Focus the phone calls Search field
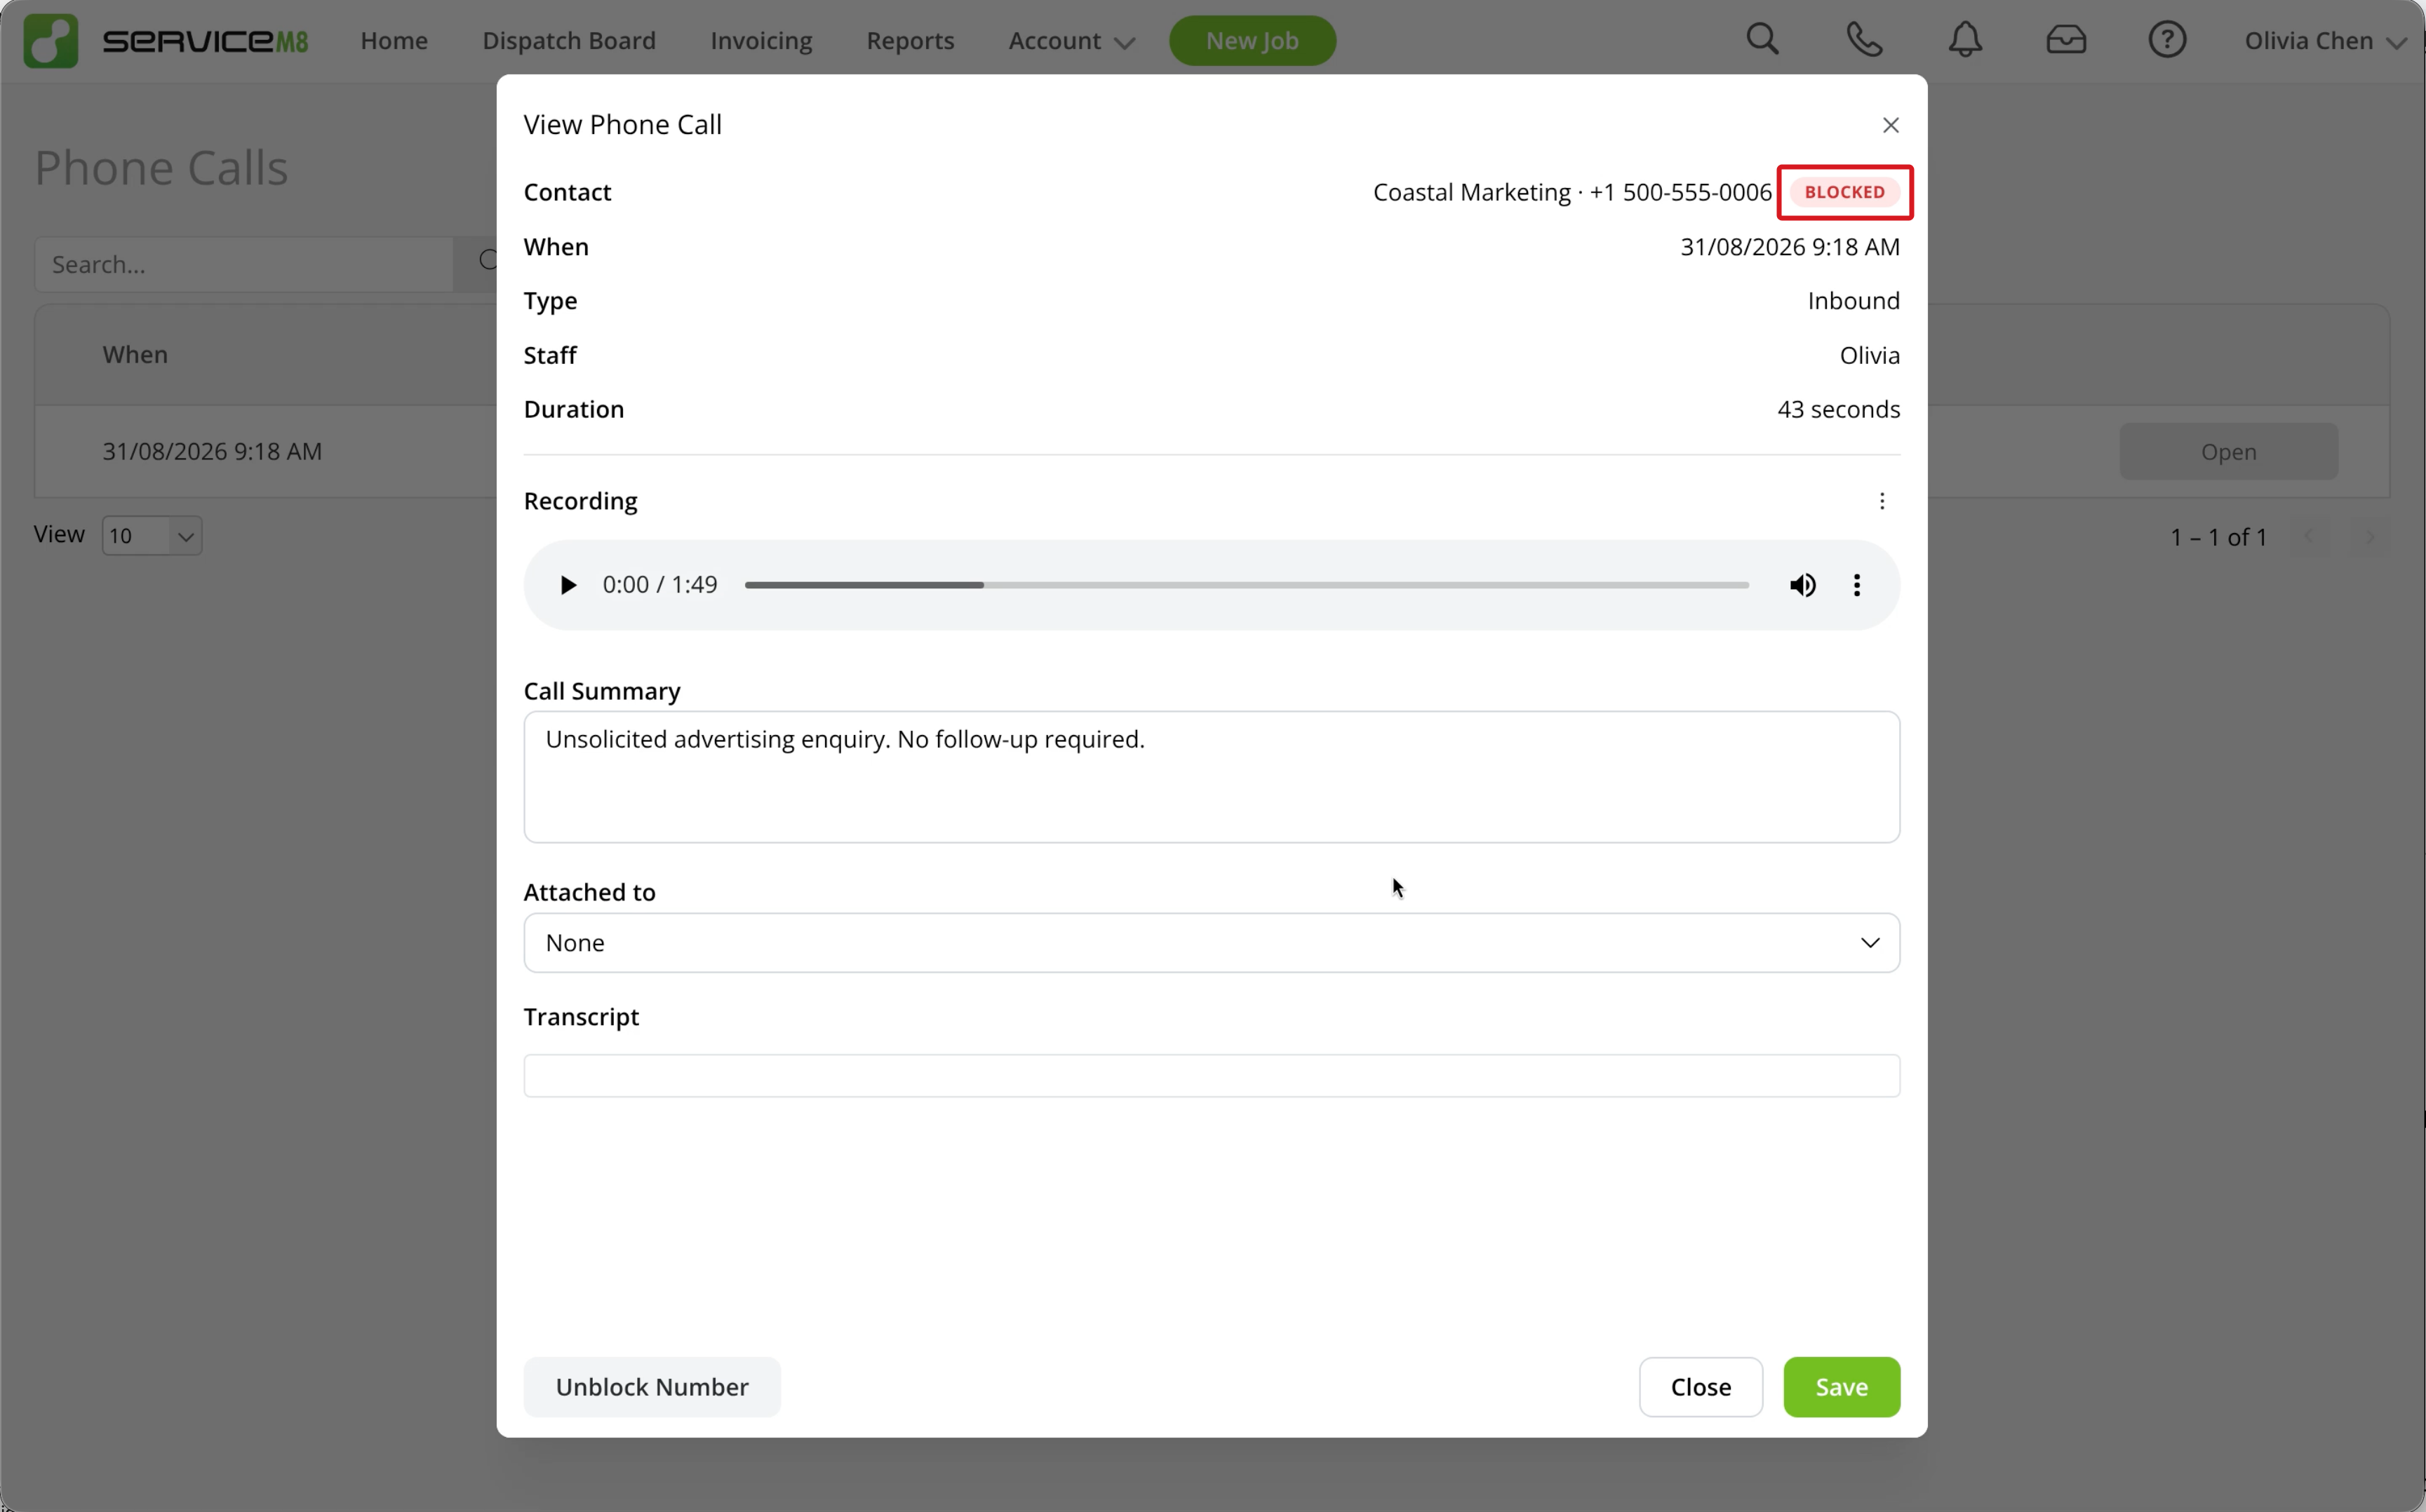2426x1512 pixels. click(244, 265)
